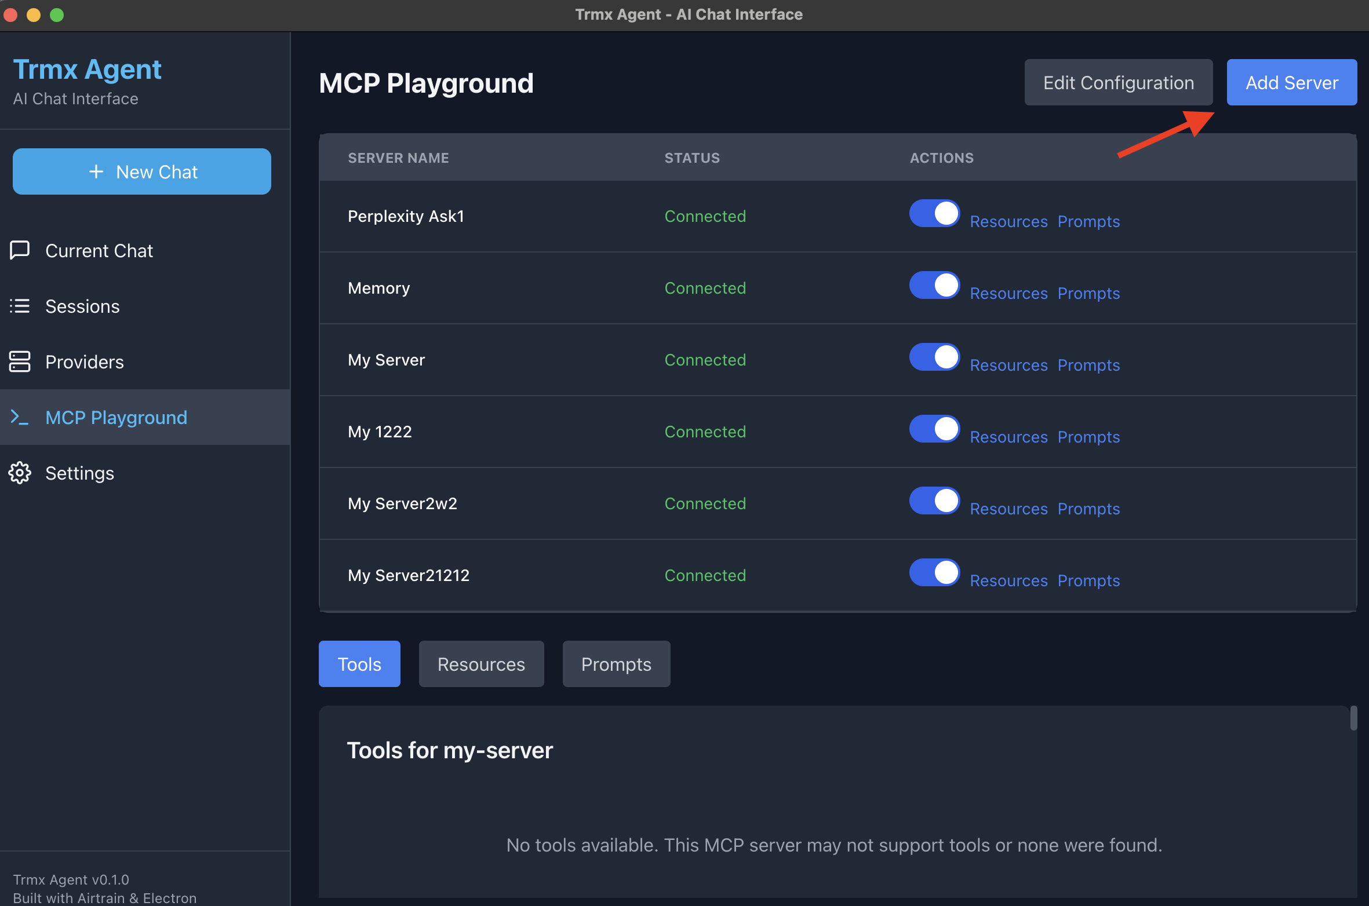Click the scrollbar in the tools panel

tap(1355, 718)
